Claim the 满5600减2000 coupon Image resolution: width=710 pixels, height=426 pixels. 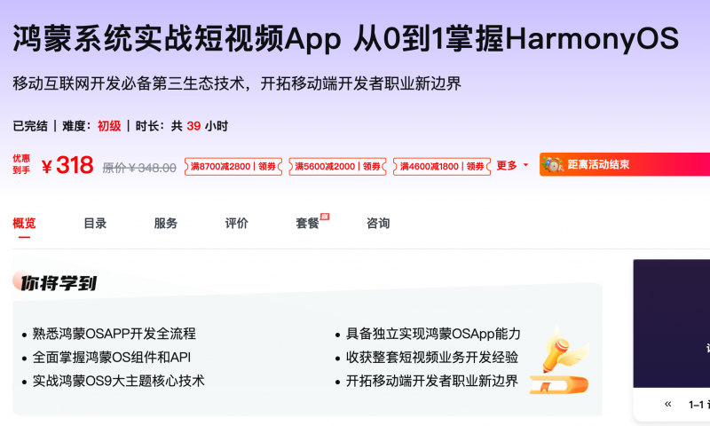coord(338,167)
